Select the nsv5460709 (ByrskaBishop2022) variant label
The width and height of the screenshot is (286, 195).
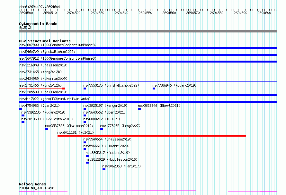click(47, 52)
